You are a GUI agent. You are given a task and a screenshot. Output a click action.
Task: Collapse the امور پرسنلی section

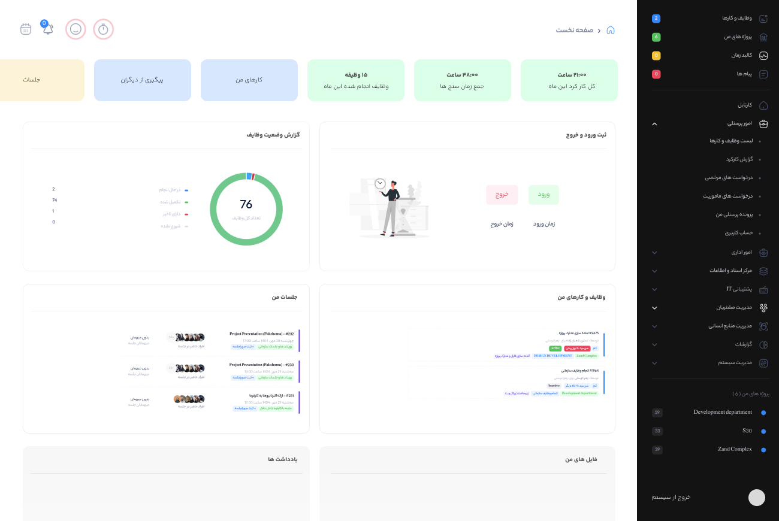click(654, 124)
